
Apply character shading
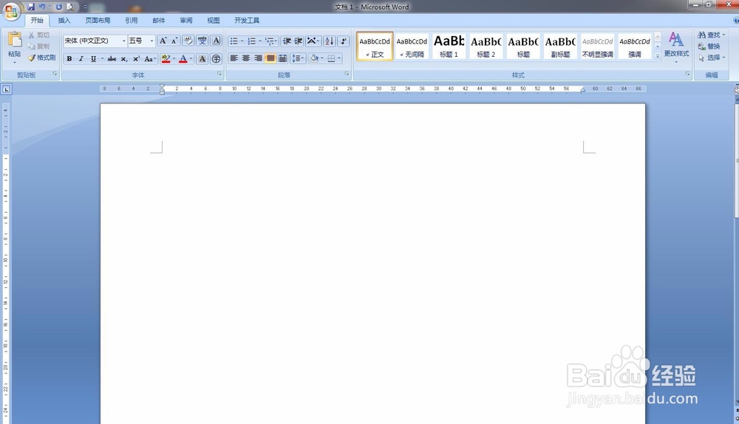[x=202, y=59]
